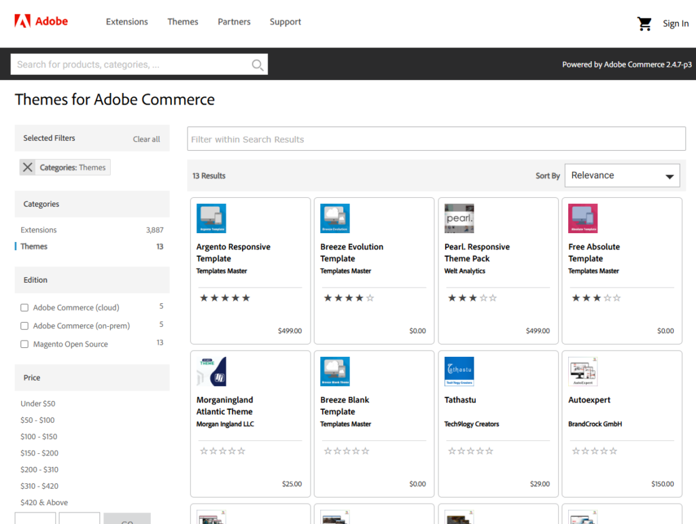Filter price $310 - $420
The height and width of the screenshot is (524, 696).
(x=39, y=486)
